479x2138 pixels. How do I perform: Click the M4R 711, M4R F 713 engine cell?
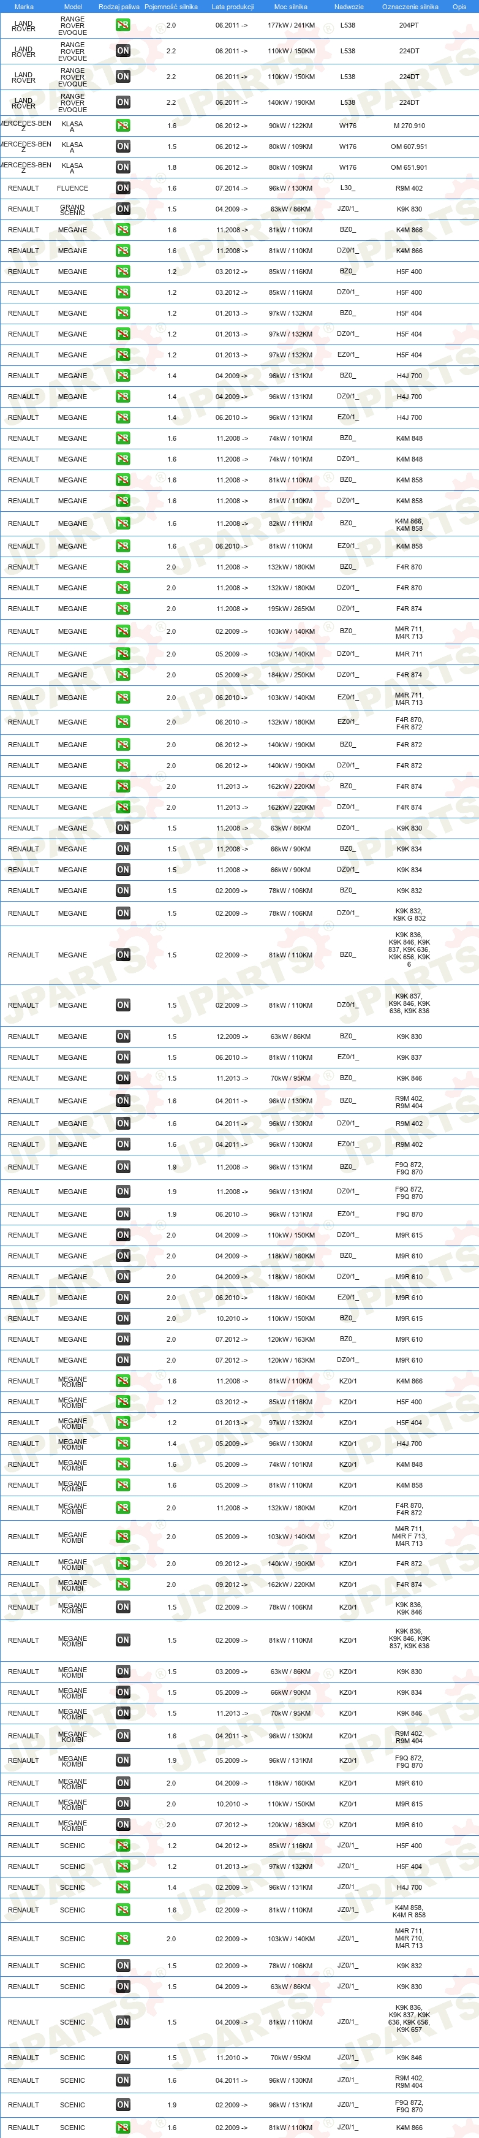(x=409, y=1537)
